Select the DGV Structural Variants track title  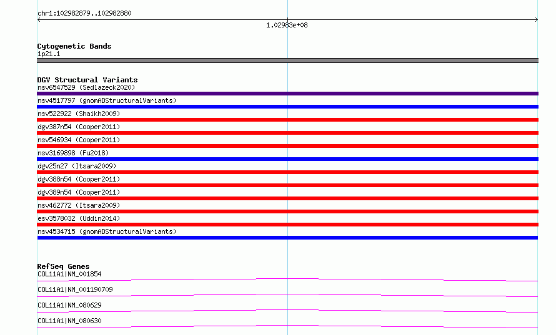coord(87,80)
